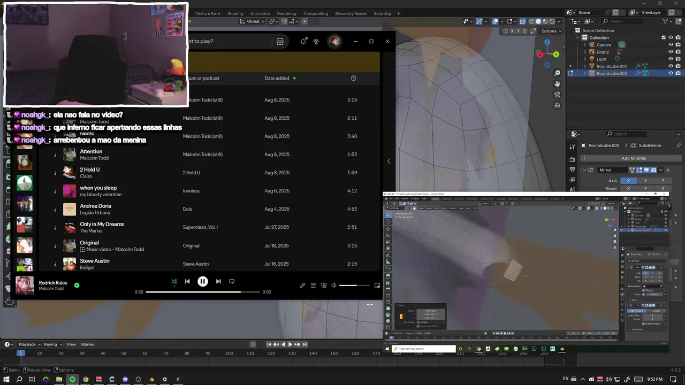Image resolution: width=685 pixels, height=385 pixels.
Task: Toggle shuffle in the Spotify player
Action: 174,281
